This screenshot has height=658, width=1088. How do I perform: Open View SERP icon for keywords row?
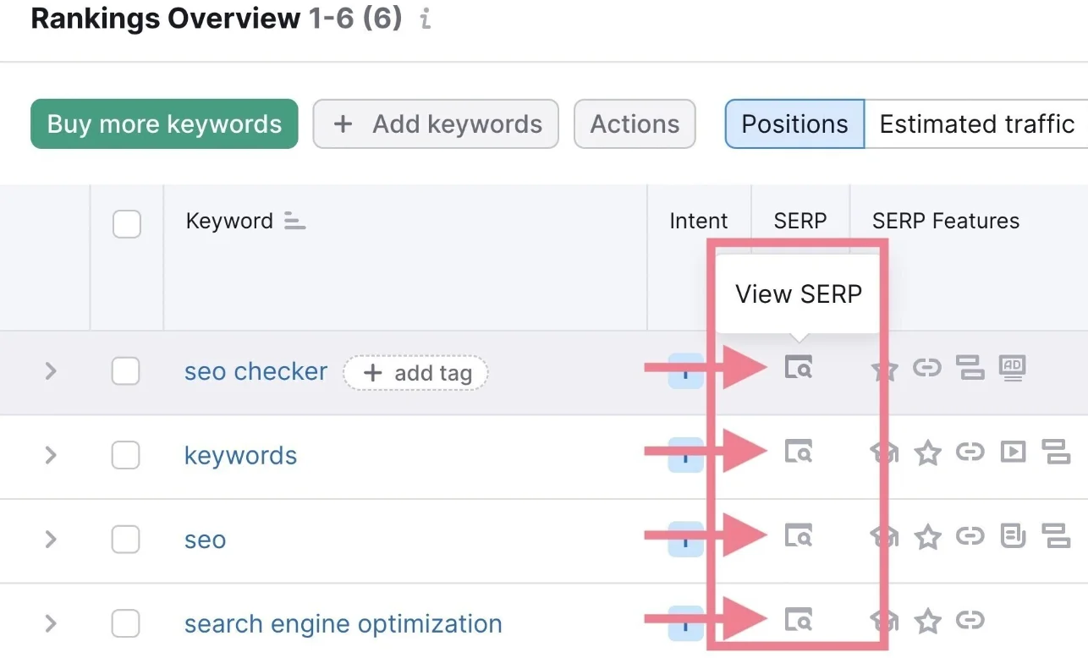(x=798, y=452)
